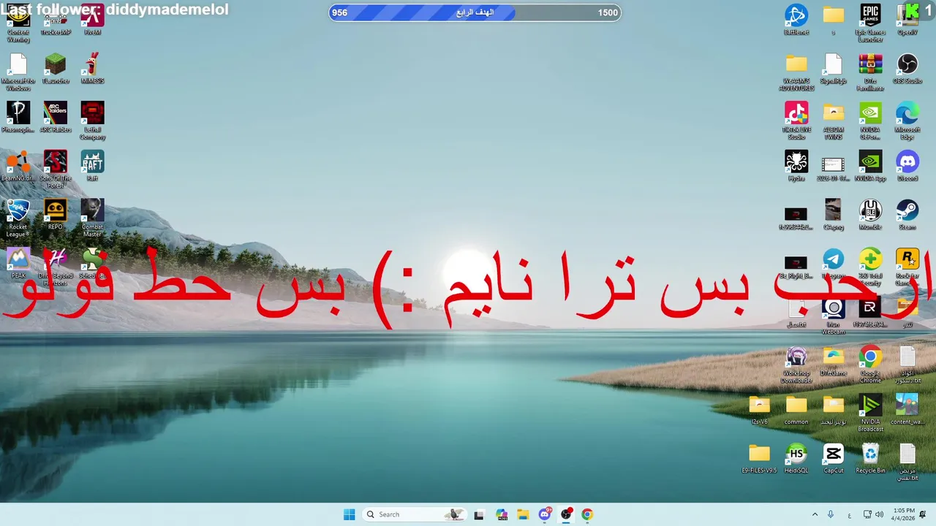Open the NVIDIA App shortcut

(x=870, y=166)
